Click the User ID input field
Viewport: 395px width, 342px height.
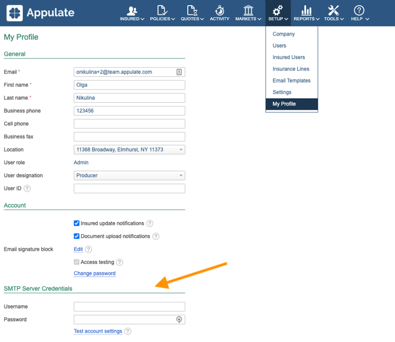tap(129, 188)
